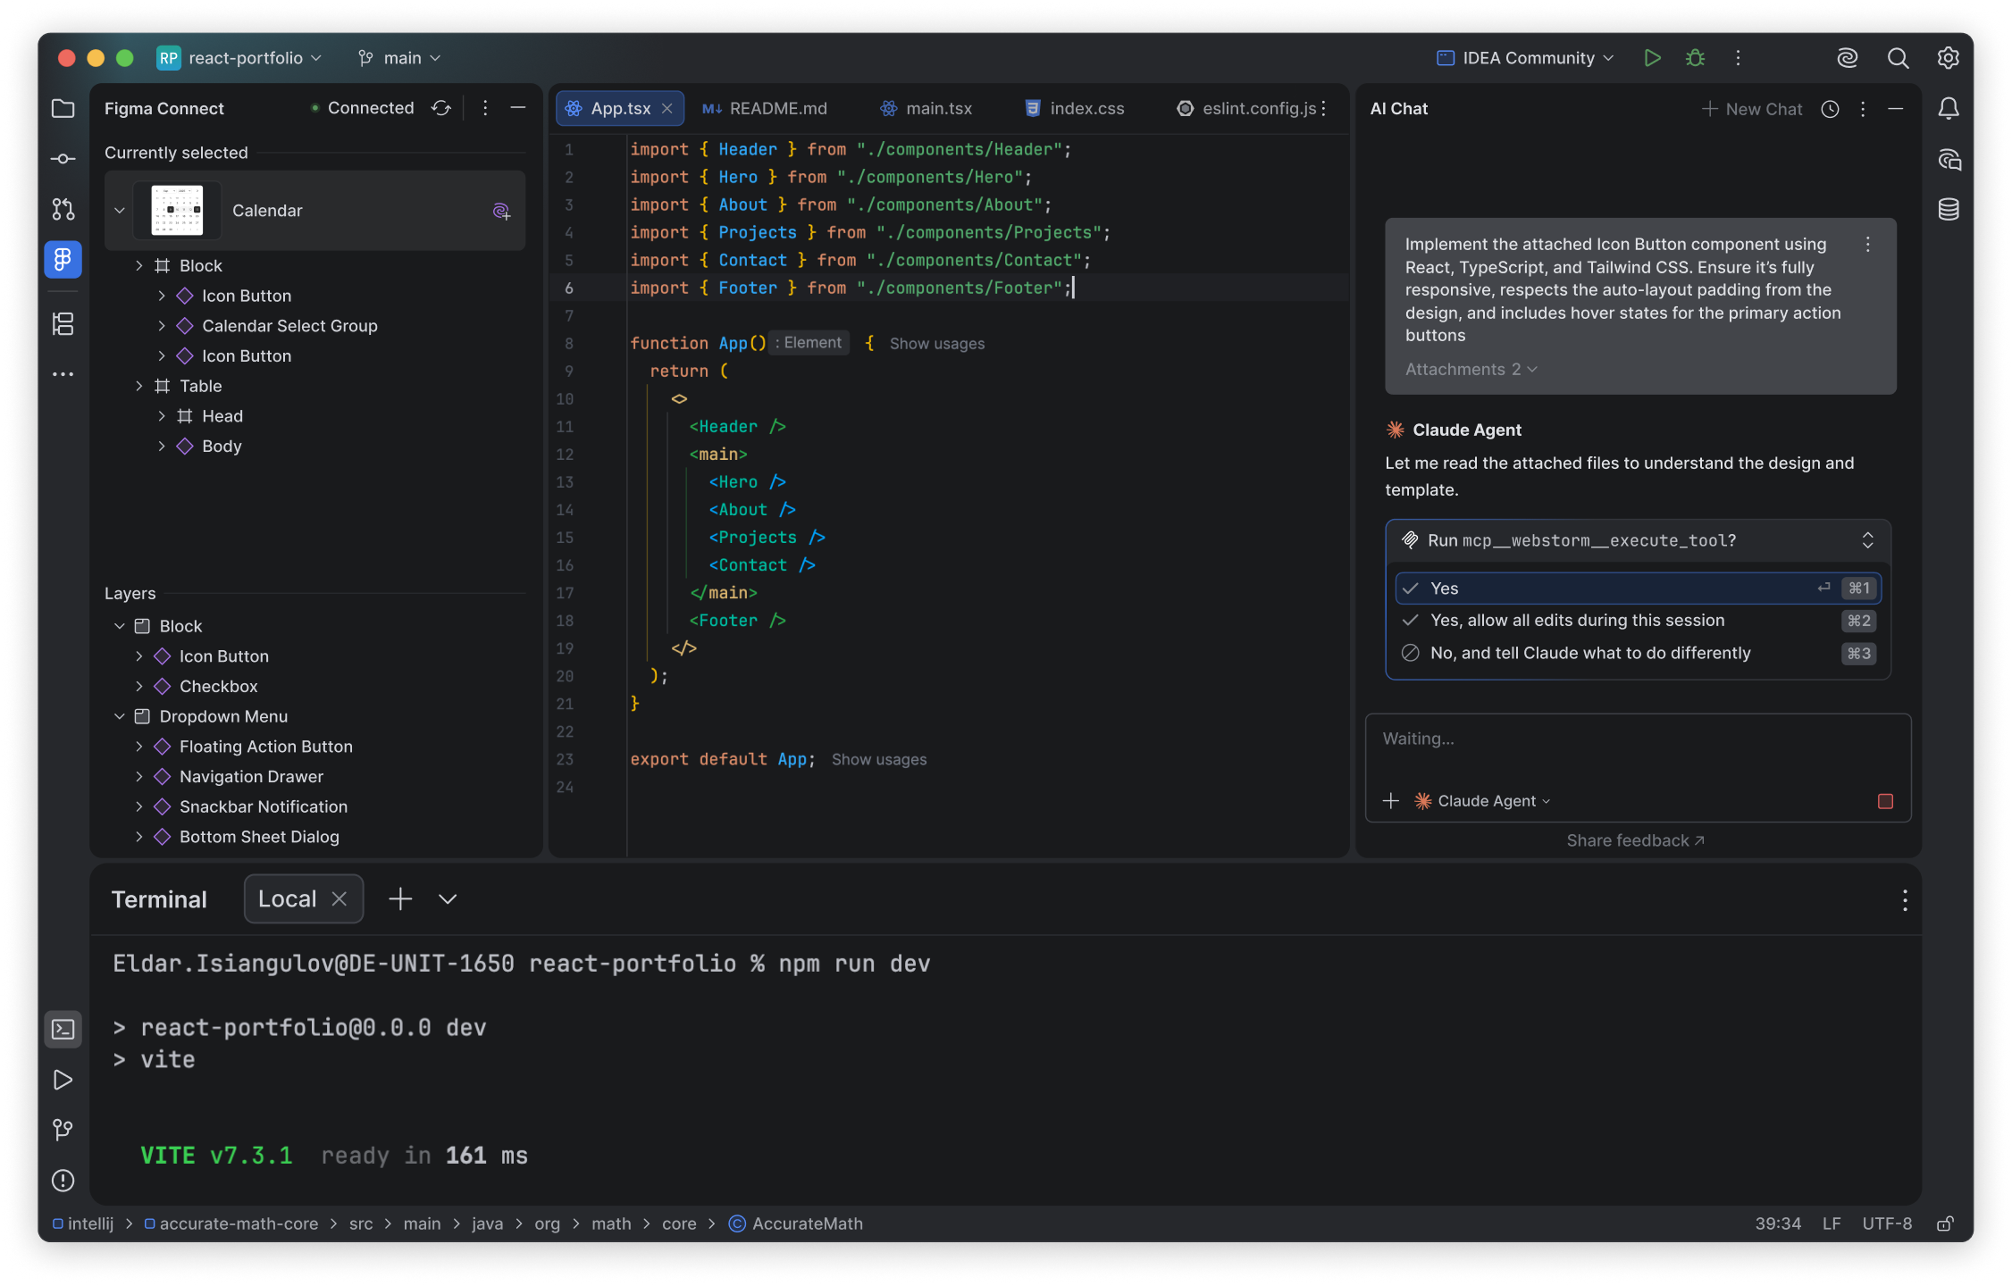
Task: Open the Notifications bell
Action: pyautogui.click(x=1949, y=109)
